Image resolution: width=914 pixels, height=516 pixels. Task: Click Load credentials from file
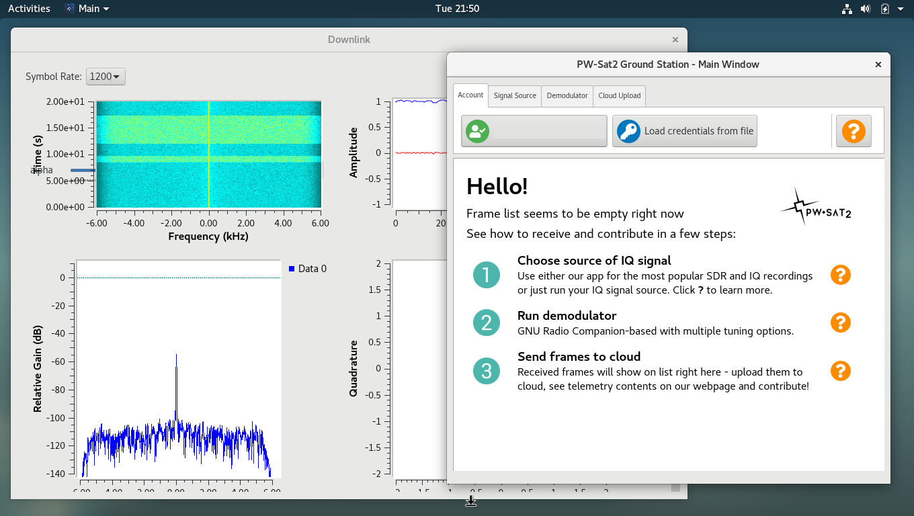685,131
